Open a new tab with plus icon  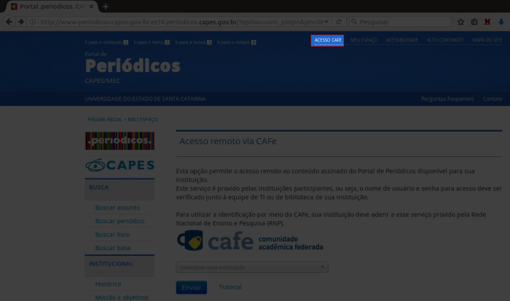click(106, 6)
